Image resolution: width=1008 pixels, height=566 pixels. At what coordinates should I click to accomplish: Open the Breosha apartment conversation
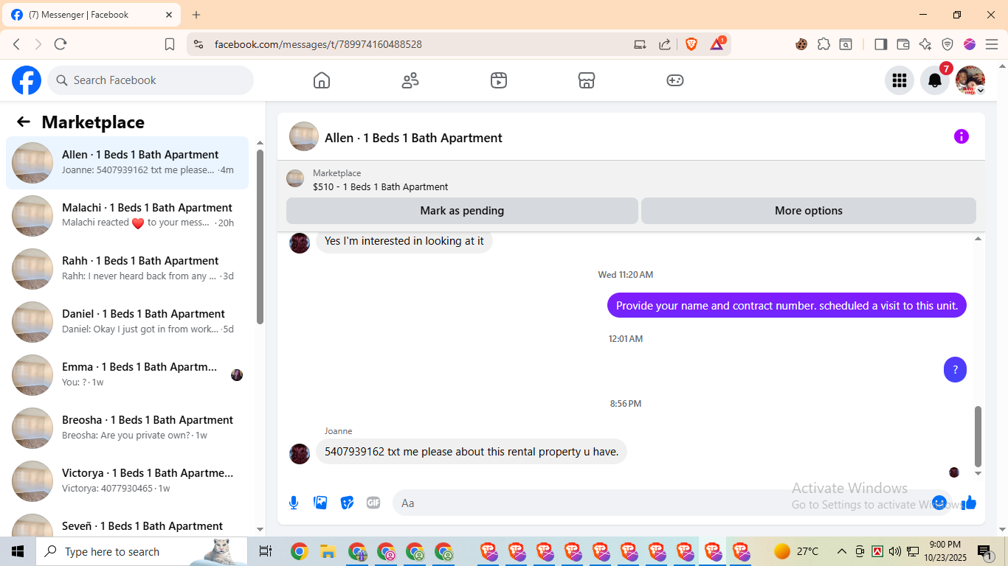click(x=127, y=428)
